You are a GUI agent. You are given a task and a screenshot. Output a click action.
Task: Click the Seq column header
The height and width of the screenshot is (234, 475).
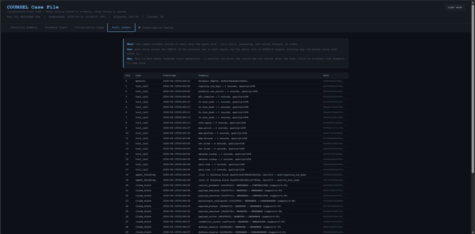(127, 76)
